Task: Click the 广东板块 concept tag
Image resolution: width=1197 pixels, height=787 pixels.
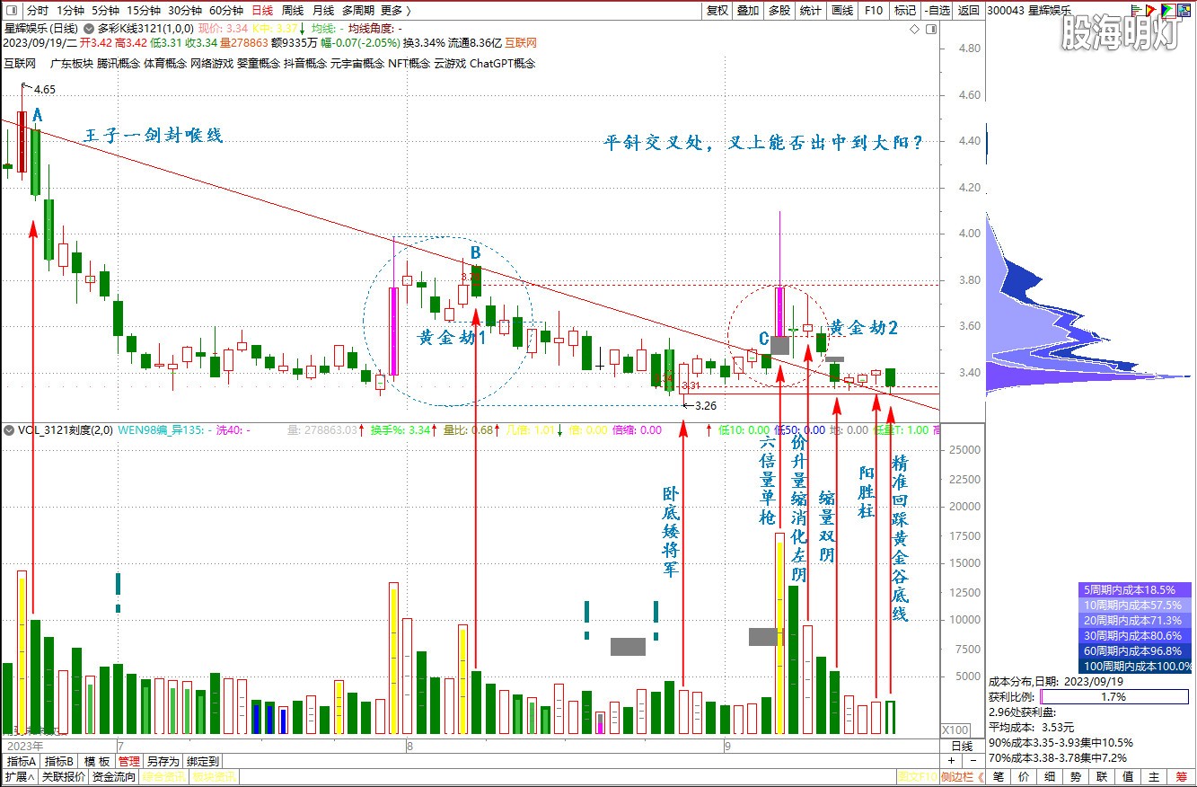Action: 71,64
